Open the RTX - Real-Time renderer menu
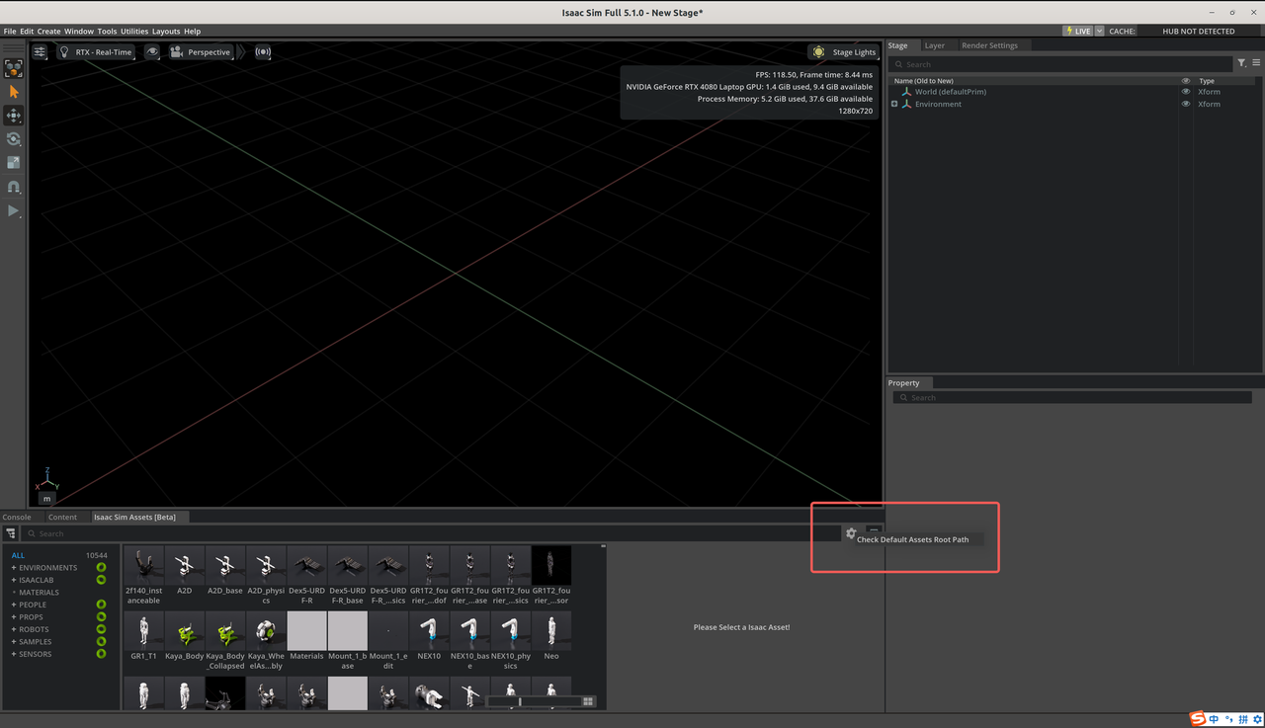The image size is (1265, 728). [95, 51]
